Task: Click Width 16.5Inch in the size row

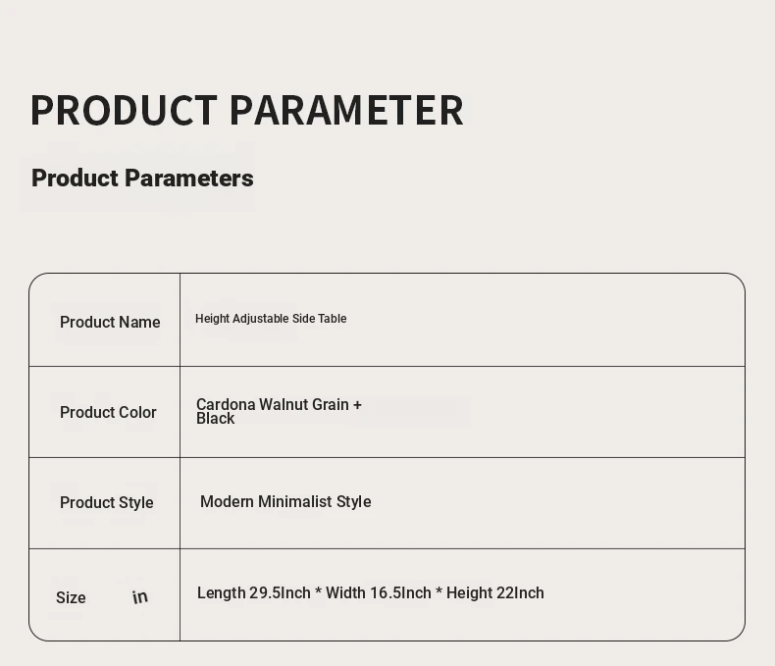Action: coord(379,592)
